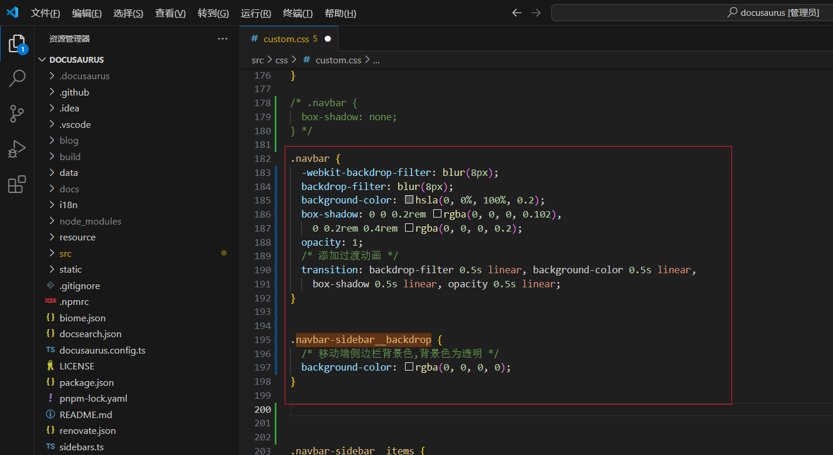
Task: Open the Search view icon
Action: [17, 78]
